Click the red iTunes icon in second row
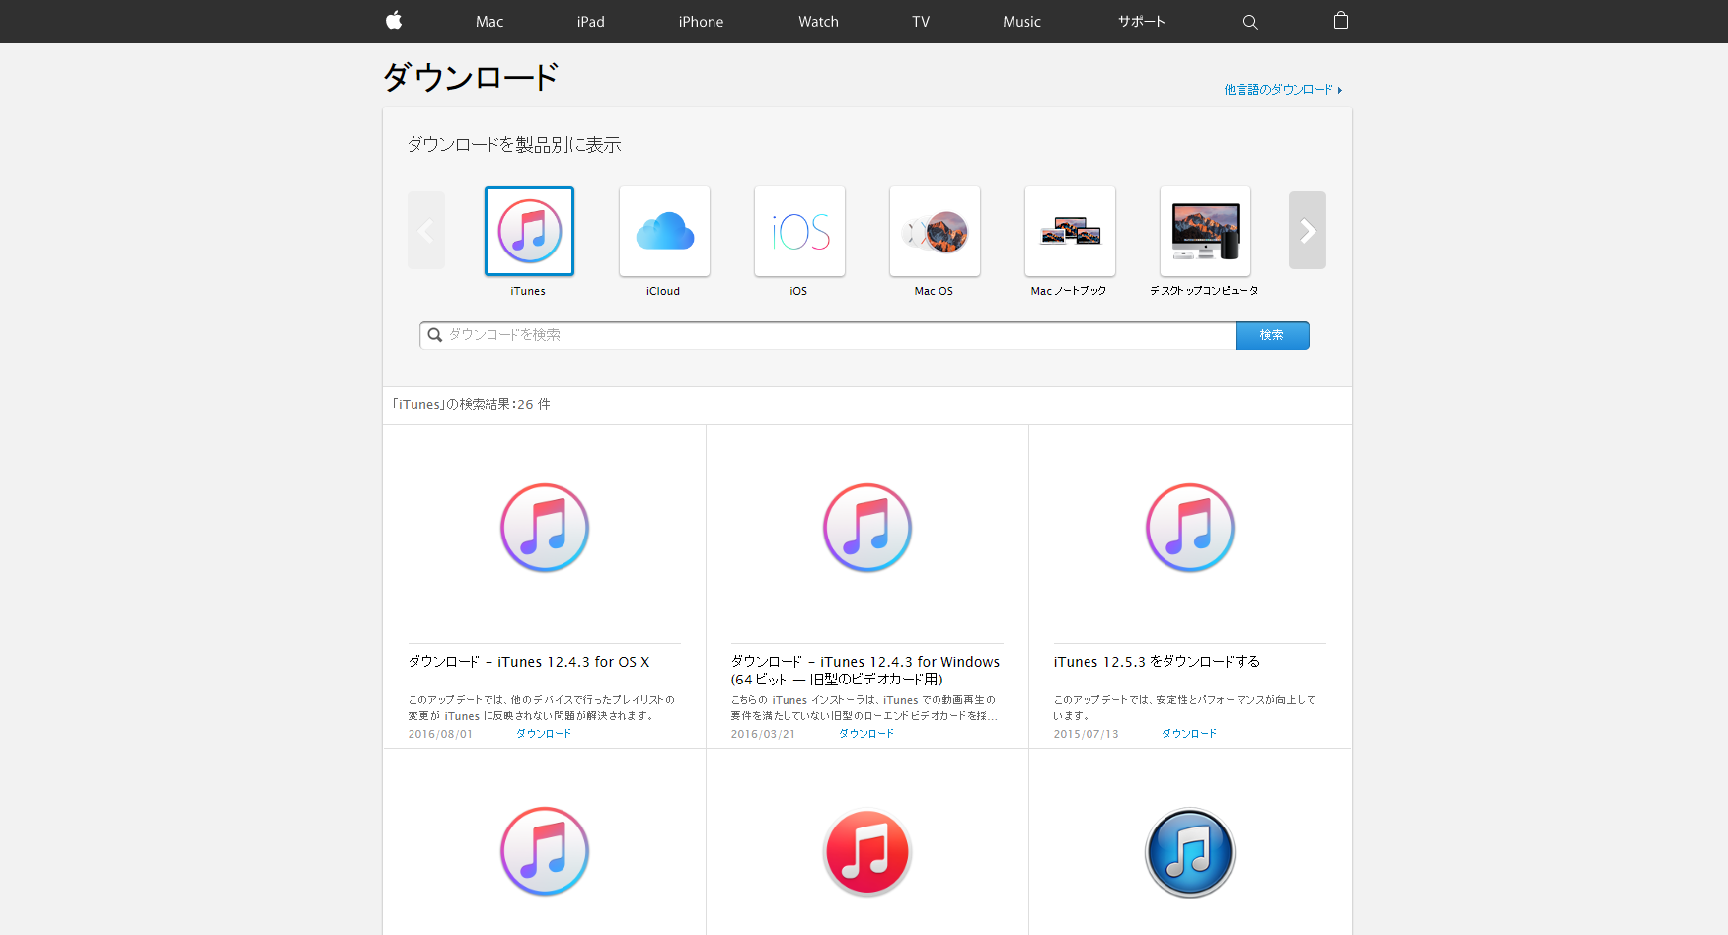This screenshot has width=1728, height=935. (867, 852)
